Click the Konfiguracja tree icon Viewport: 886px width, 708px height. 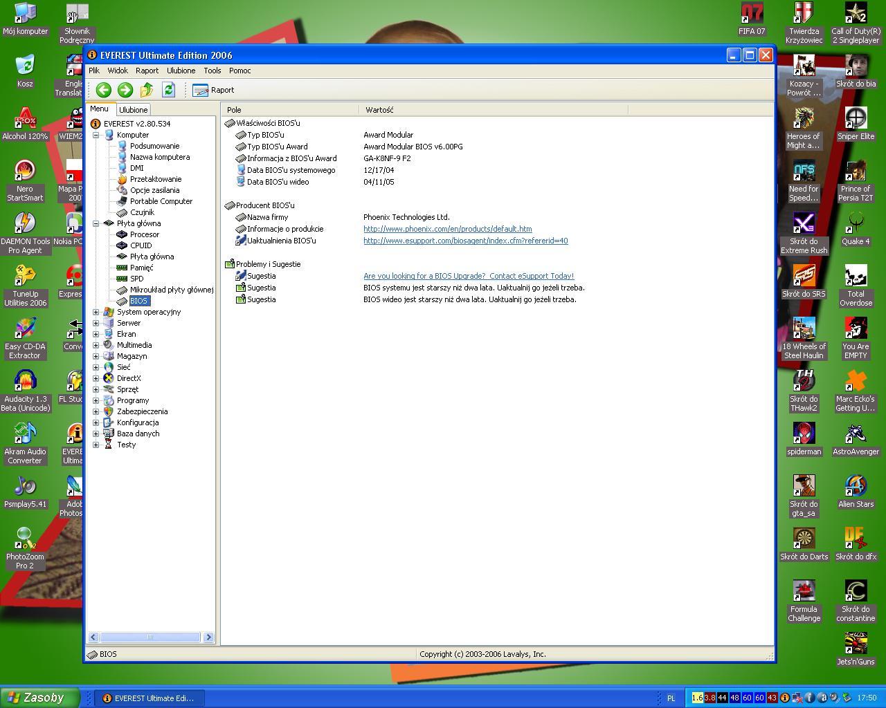tap(108, 422)
